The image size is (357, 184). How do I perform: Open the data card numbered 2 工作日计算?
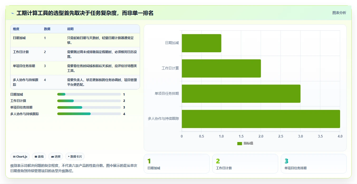click(245, 164)
